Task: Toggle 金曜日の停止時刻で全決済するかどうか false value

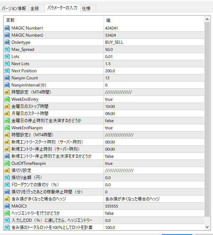Action: pyautogui.click(x=154, y=121)
